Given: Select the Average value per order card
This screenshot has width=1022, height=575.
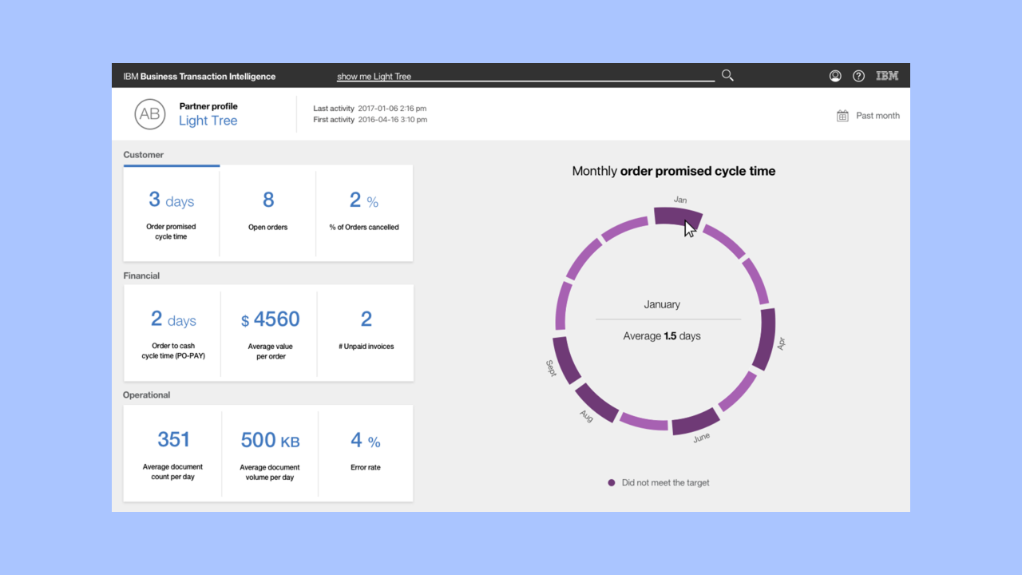Looking at the screenshot, I should pyautogui.click(x=270, y=333).
